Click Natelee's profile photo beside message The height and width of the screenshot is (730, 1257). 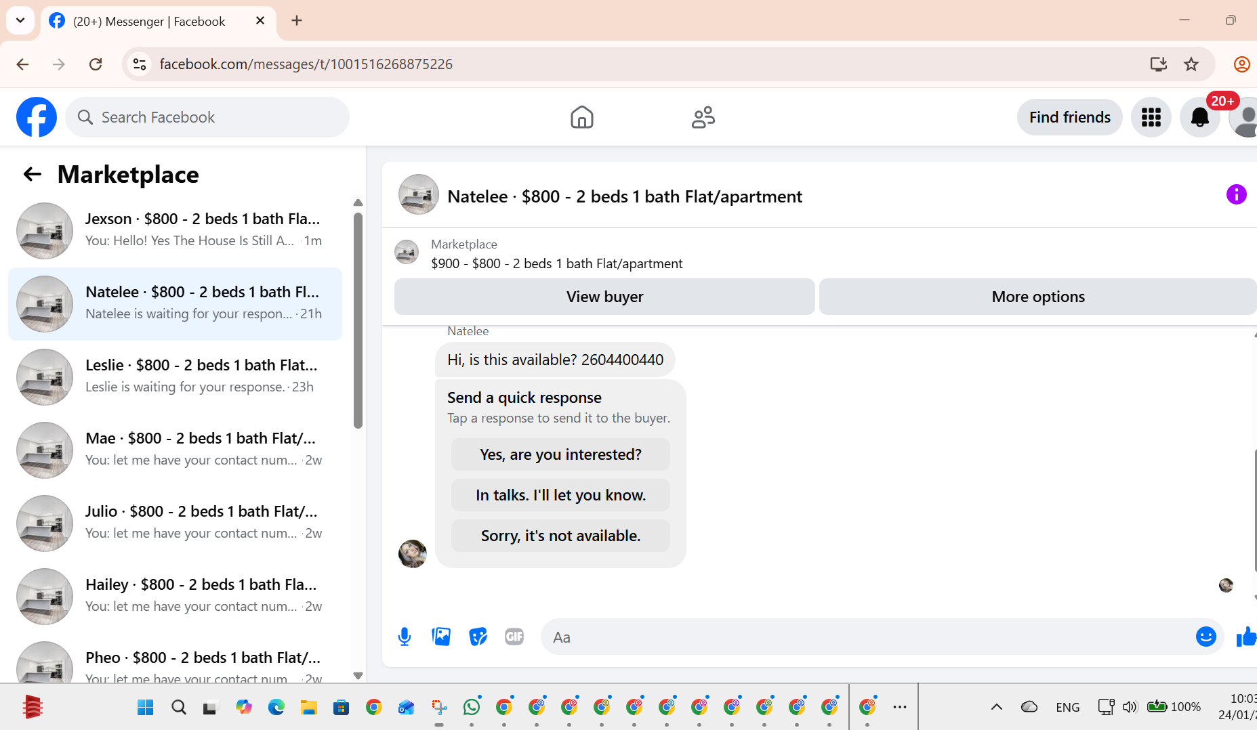click(412, 554)
